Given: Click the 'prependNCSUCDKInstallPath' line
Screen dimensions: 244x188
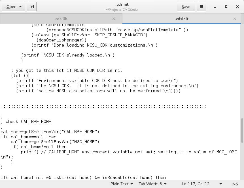Looking at the screenshot, I should (x=117, y=30).
